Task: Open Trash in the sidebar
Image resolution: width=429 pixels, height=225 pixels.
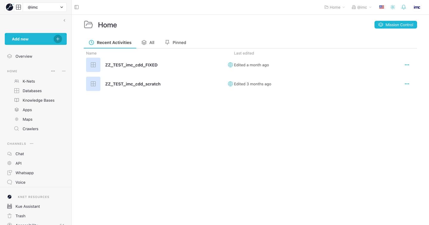Action: tap(20, 216)
